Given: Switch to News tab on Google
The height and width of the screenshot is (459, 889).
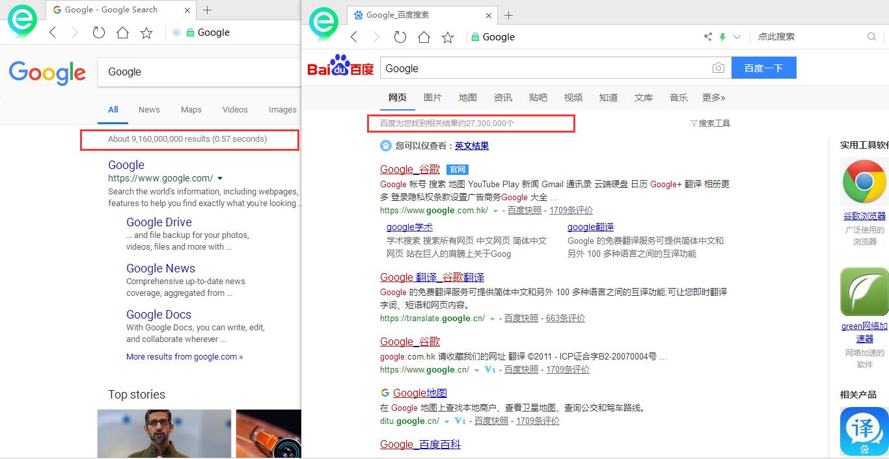Looking at the screenshot, I should 149,109.
